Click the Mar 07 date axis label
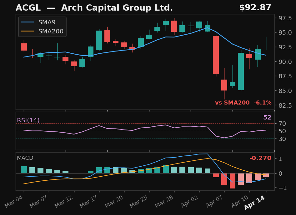 tap(39, 202)
